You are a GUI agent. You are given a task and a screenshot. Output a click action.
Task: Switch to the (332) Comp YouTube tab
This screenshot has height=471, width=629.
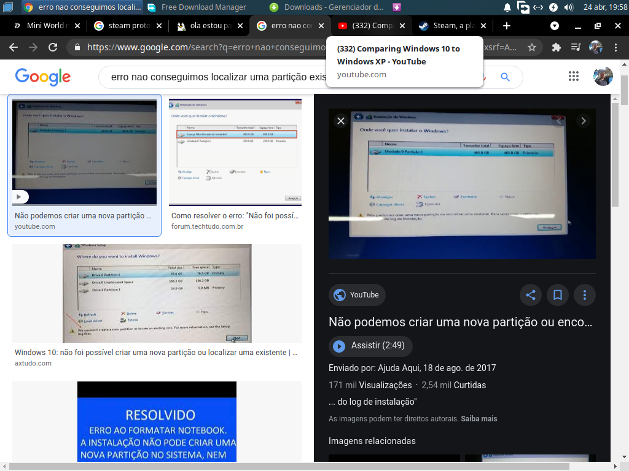372,26
